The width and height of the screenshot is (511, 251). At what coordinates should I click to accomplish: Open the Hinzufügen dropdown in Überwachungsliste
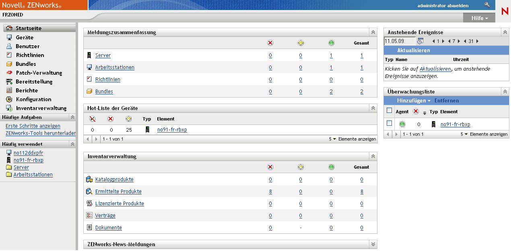pyautogui.click(x=414, y=100)
